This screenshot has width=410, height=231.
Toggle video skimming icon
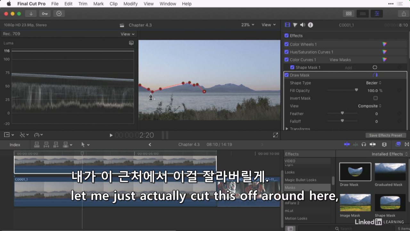pyautogui.click(x=347, y=144)
